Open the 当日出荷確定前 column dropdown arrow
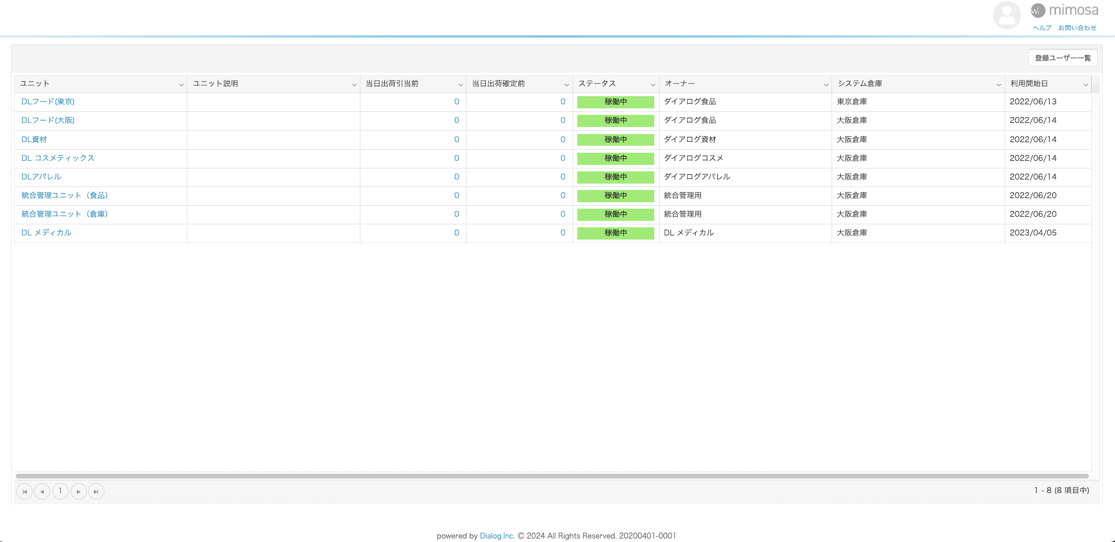This screenshot has height=542, width=1115. point(566,85)
